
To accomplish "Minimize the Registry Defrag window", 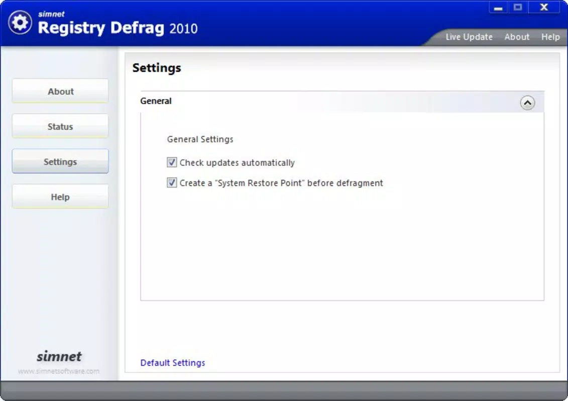I will [499, 7].
